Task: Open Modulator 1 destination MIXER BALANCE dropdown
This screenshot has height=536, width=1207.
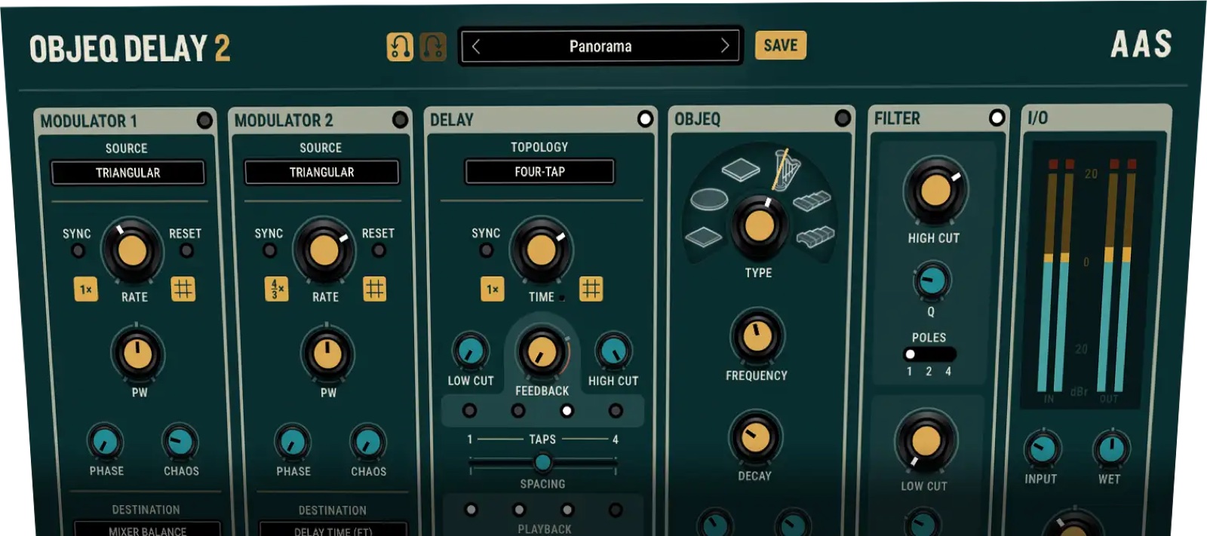Action: pos(147,528)
